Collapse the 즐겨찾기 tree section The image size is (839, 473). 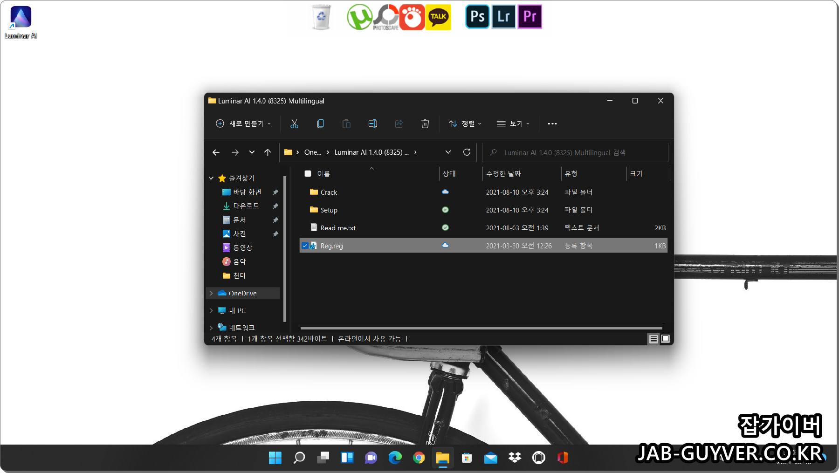point(211,178)
